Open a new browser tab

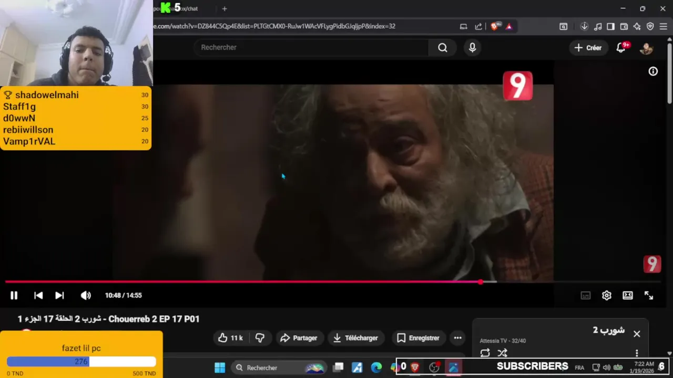coord(225,8)
